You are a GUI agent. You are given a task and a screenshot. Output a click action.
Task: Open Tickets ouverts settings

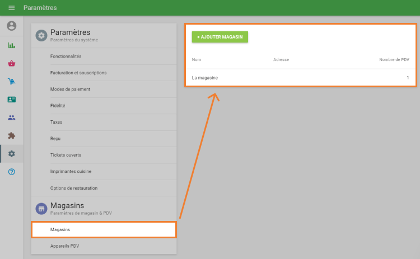point(65,155)
